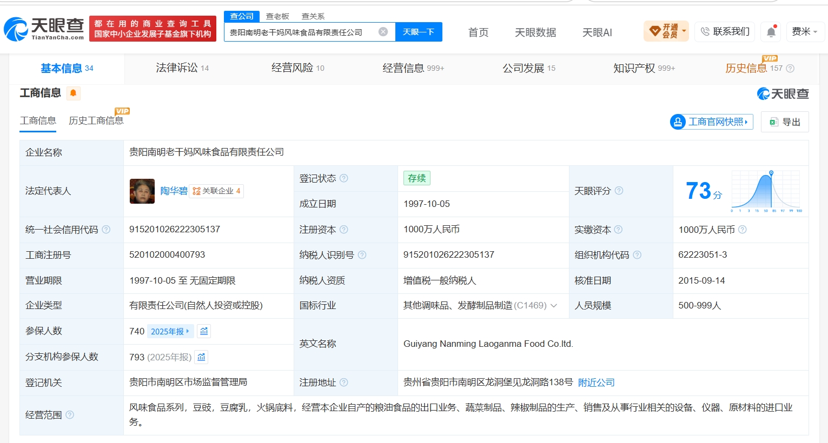Click help icon beside 组织机构代码

click(x=637, y=255)
